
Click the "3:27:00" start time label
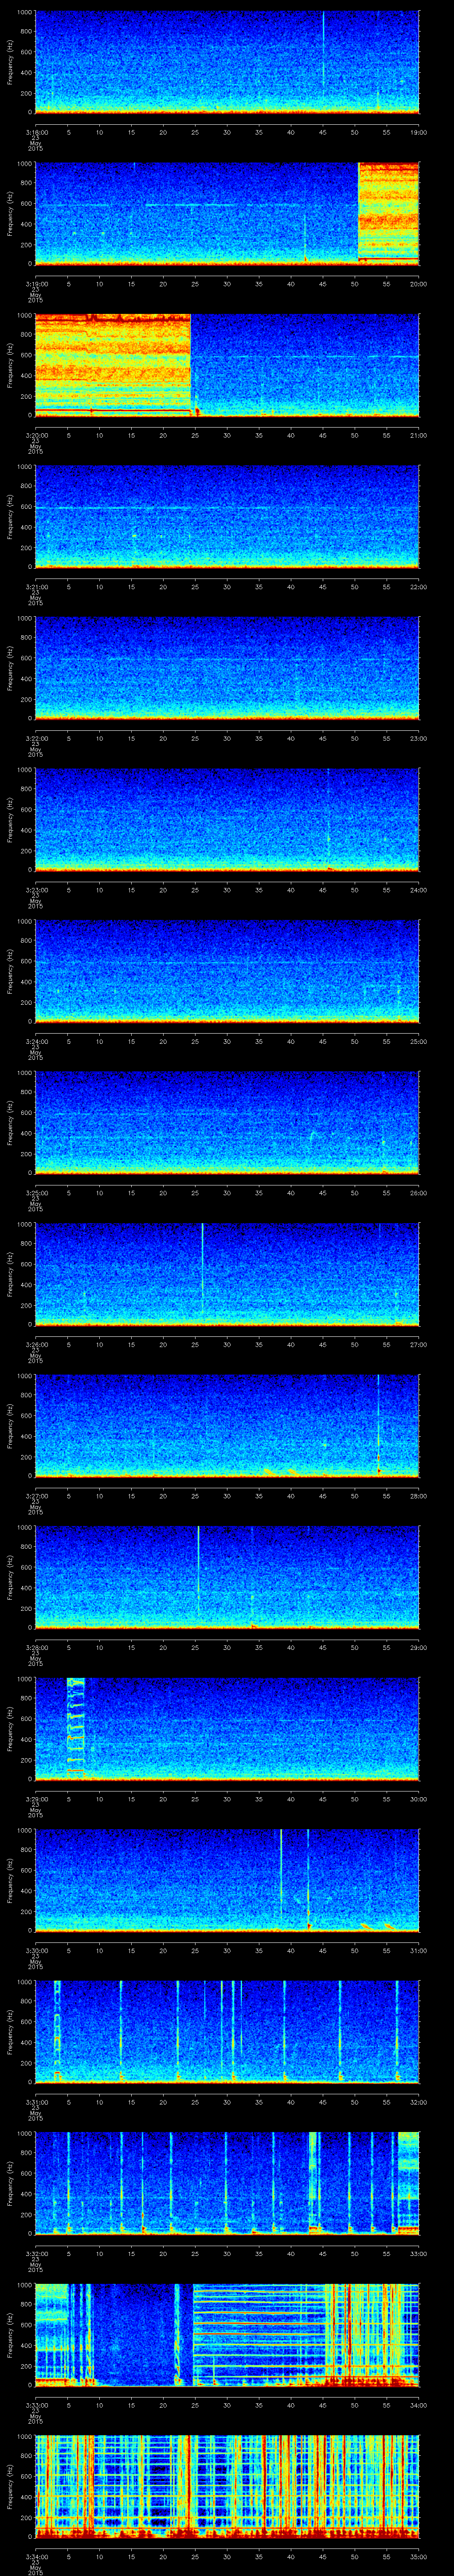tap(37, 1496)
